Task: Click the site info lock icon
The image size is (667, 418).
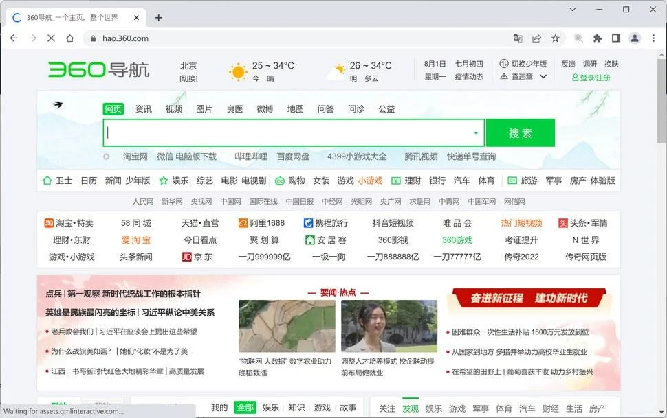Action: (93, 38)
